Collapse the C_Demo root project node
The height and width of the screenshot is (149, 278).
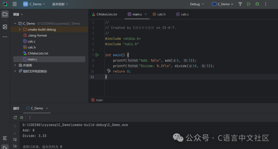[15, 23]
